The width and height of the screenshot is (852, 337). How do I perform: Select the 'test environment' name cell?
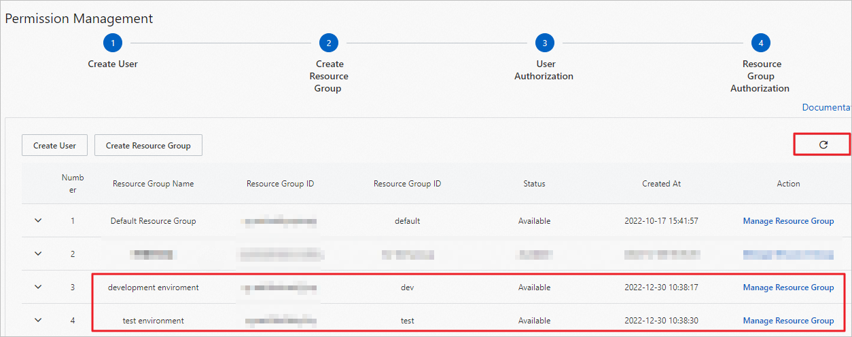[x=154, y=321]
